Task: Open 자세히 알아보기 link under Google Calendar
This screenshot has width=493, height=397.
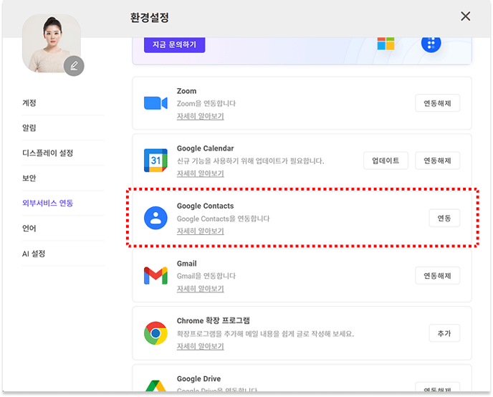Action: (x=201, y=173)
